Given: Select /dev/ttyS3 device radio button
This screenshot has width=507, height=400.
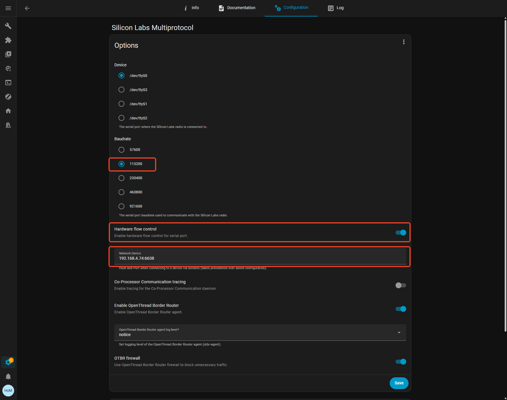Looking at the screenshot, I should tap(121, 90).
